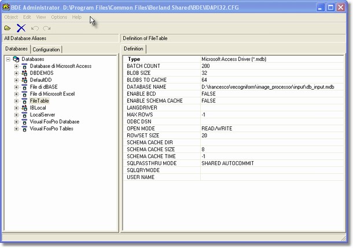Open the Object menu
Viewport: 353px width, 248px height.
pyautogui.click(x=11, y=17)
